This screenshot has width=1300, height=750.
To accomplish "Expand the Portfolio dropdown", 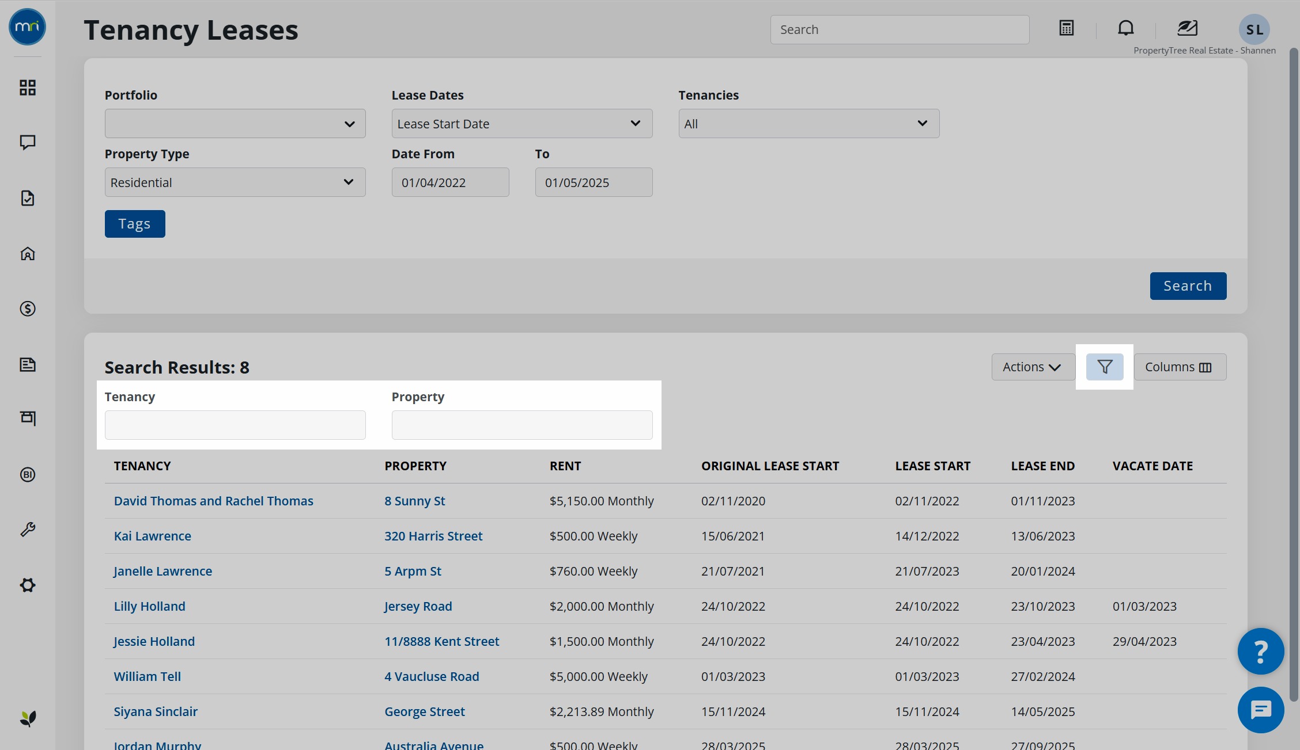I will pos(235,124).
